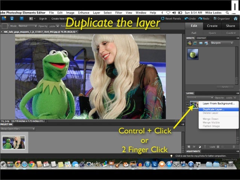Open the File menu
240x180 pixels.
coord(52,13)
